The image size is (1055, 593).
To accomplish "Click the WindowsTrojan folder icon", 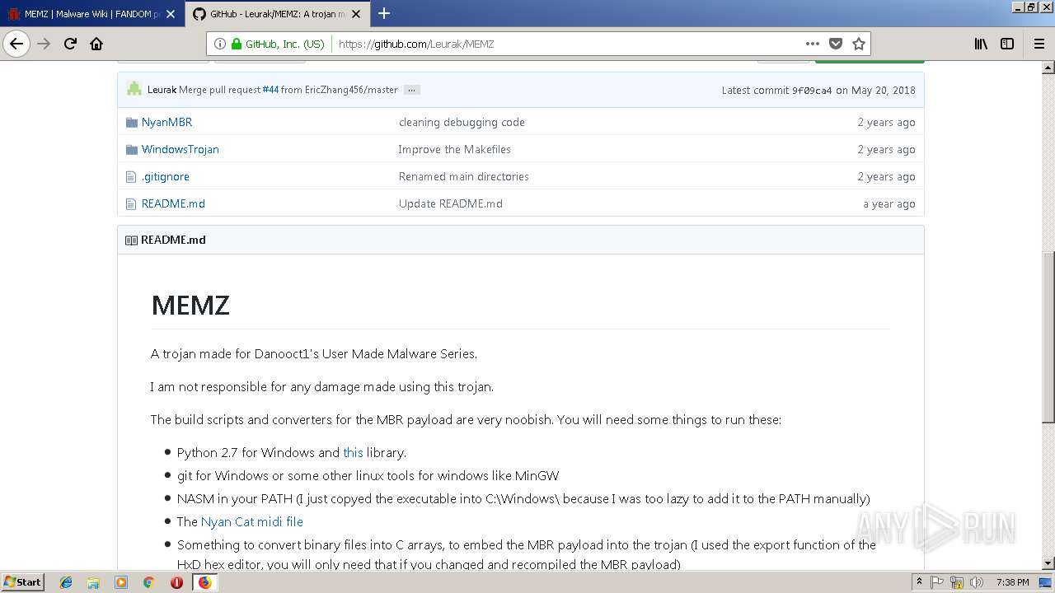I will pyautogui.click(x=131, y=149).
